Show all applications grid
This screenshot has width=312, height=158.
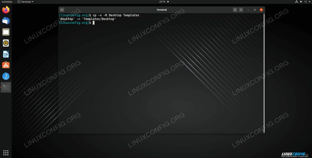(6, 153)
